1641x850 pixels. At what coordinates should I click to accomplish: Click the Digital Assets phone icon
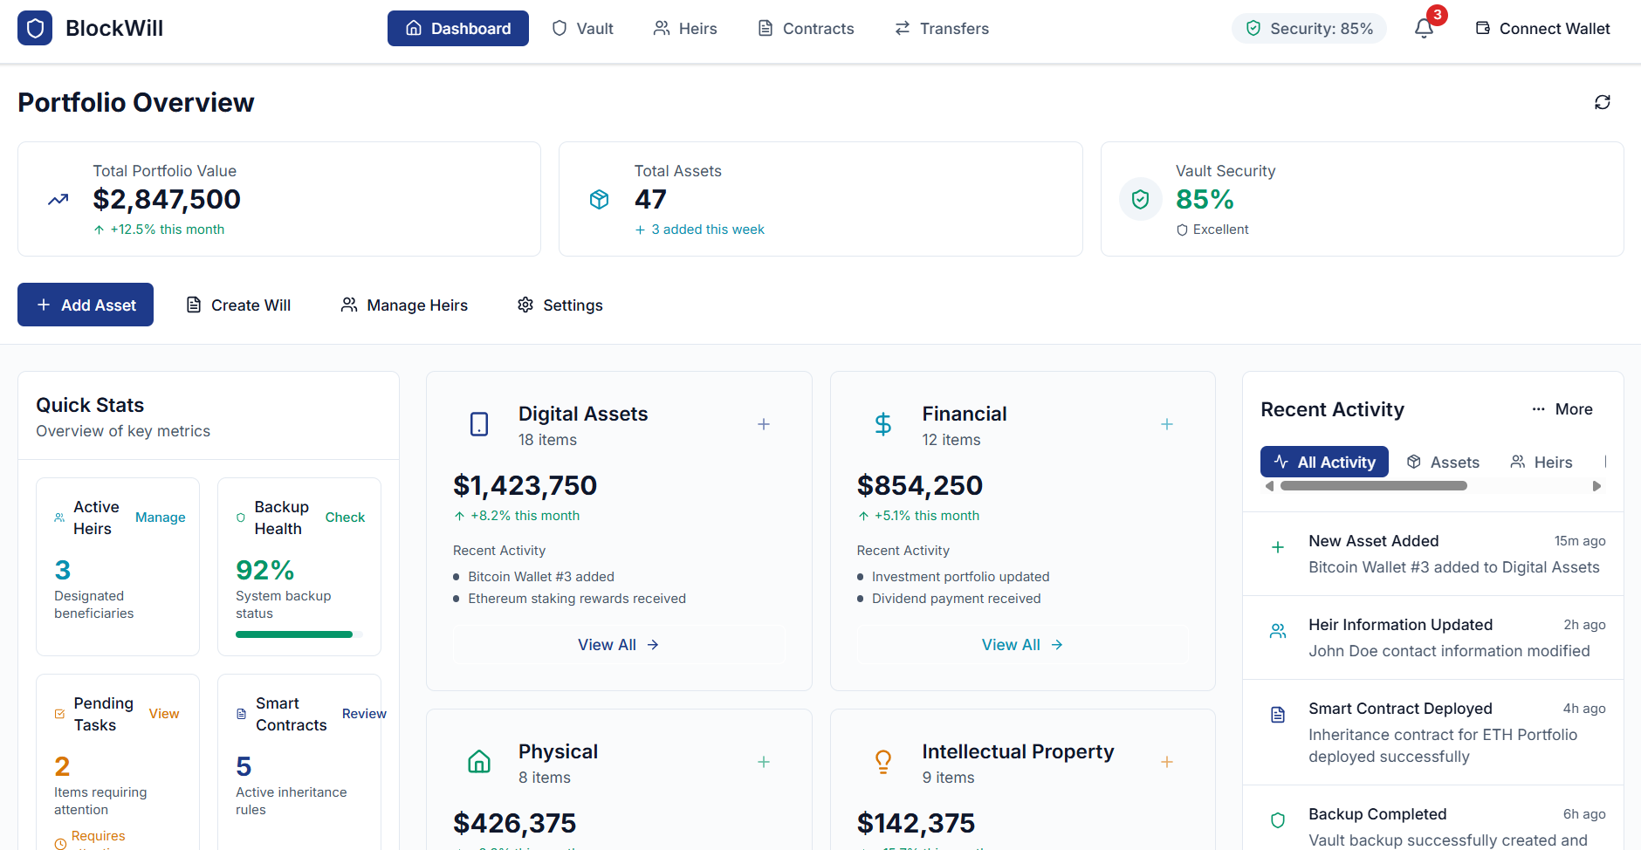pyautogui.click(x=479, y=424)
